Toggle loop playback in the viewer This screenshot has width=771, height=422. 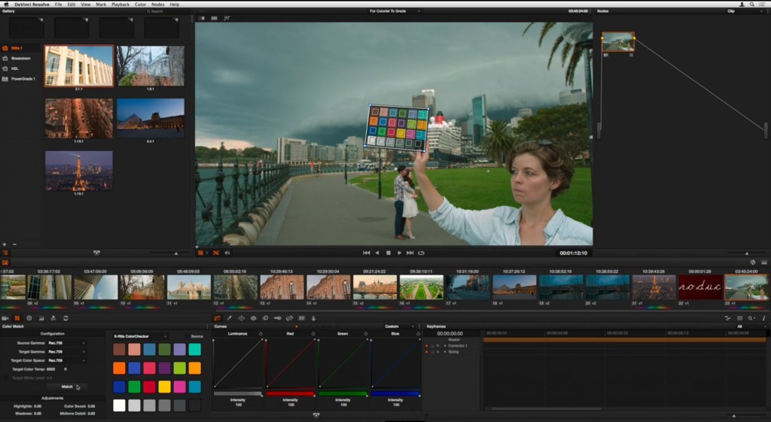point(421,253)
